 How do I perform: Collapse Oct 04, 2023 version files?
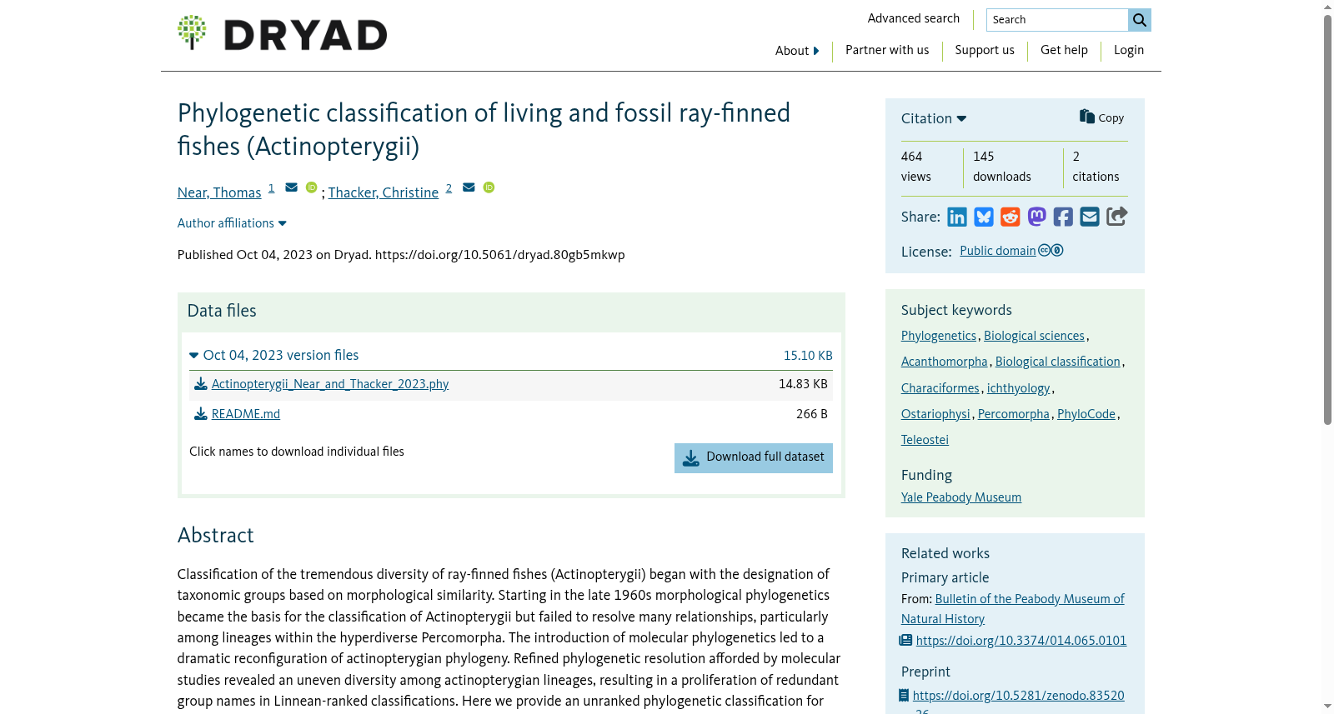[274, 355]
